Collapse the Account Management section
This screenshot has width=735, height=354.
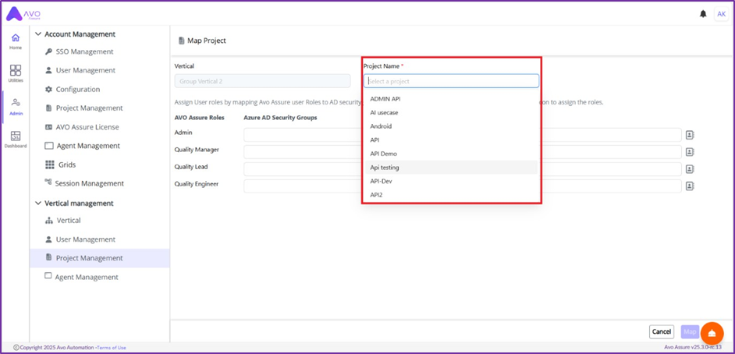click(39, 34)
